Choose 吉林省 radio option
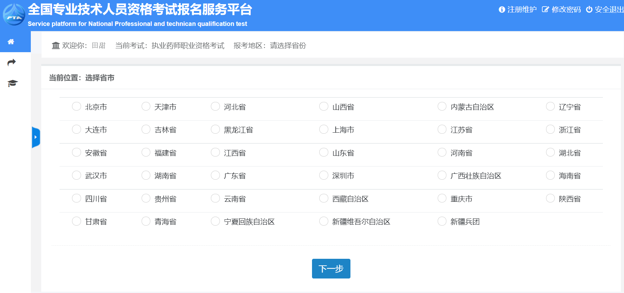The width and height of the screenshot is (624, 293). click(x=146, y=129)
